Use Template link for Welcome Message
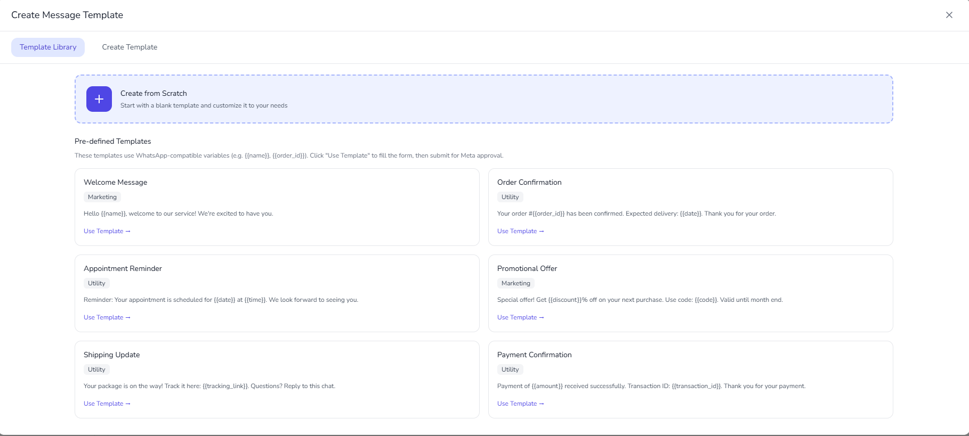The height and width of the screenshot is (436, 969). point(107,231)
